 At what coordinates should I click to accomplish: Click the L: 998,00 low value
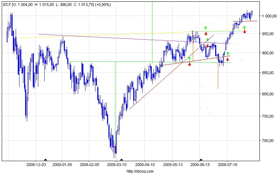[x=63, y=5]
